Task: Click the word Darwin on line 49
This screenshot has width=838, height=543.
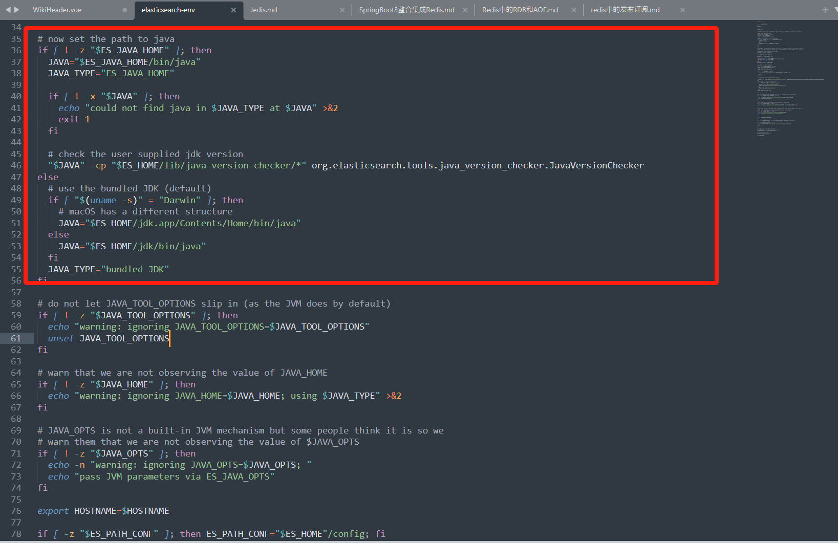Action: [x=180, y=200]
